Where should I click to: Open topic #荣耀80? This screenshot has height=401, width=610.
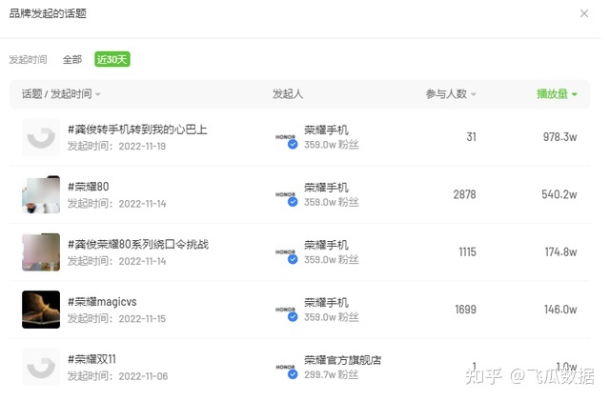pyautogui.click(x=89, y=187)
